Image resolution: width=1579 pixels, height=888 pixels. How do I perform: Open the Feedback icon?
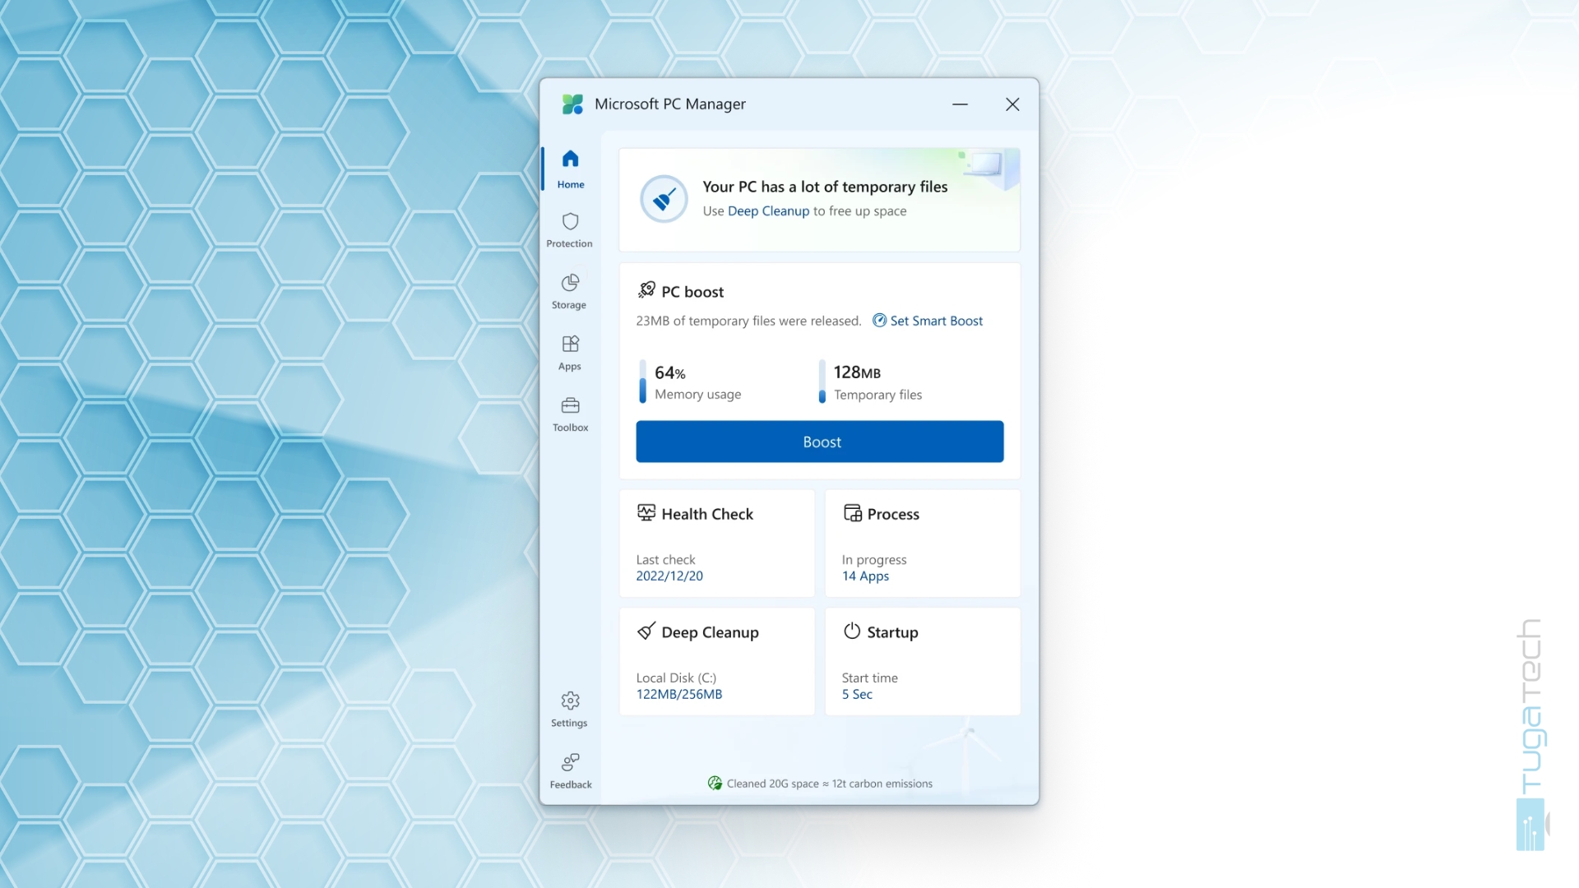[x=570, y=762]
